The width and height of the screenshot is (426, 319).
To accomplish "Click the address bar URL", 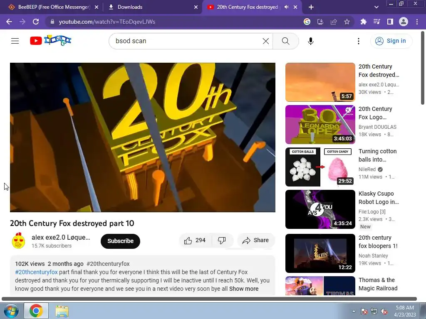I will click(x=107, y=22).
